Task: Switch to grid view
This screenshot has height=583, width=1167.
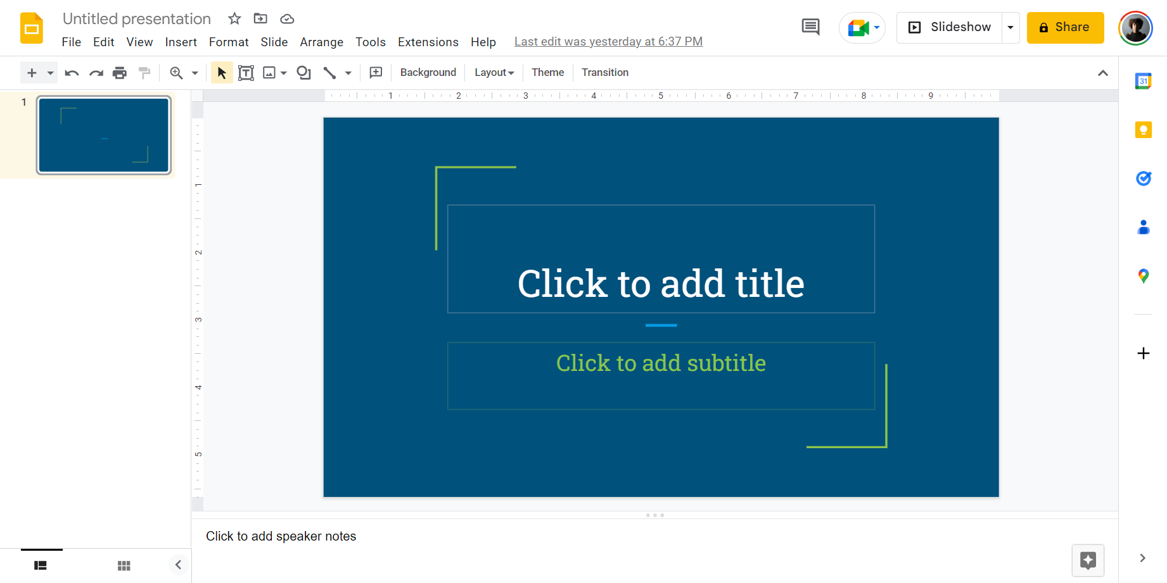Action: point(124,565)
